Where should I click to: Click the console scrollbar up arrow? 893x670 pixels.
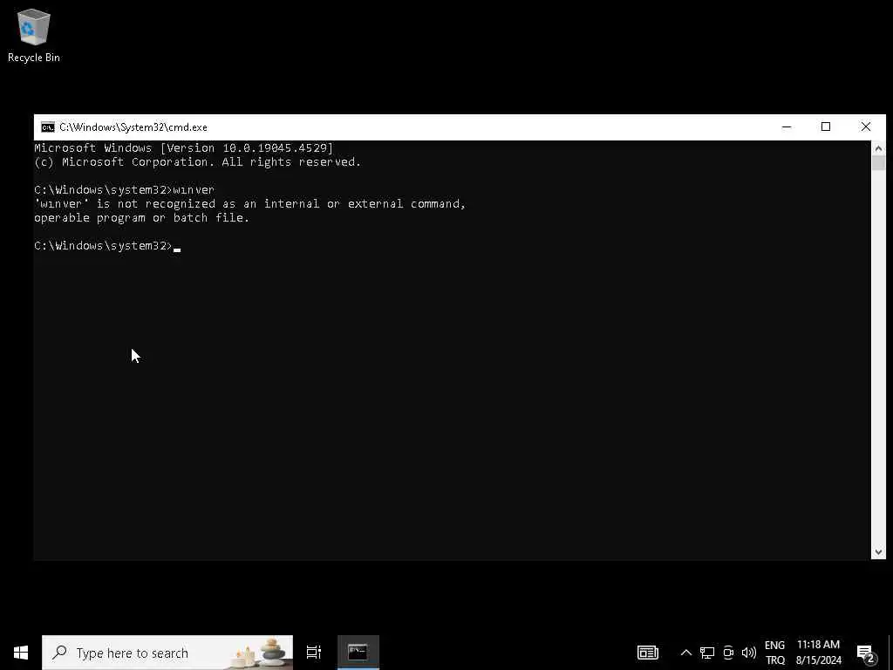point(878,148)
